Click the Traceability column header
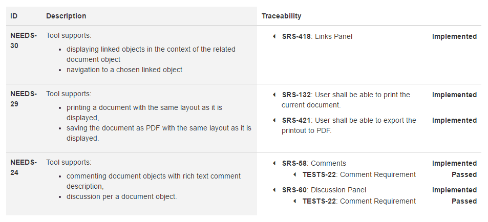Viewport: 488px width, 222px height. point(281,16)
